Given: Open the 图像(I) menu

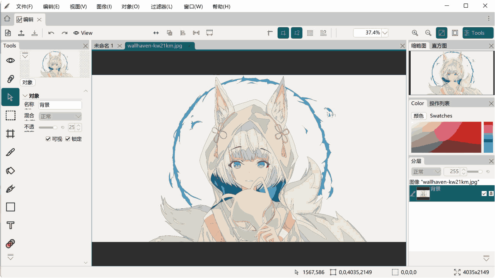Looking at the screenshot, I should tap(104, 7).
